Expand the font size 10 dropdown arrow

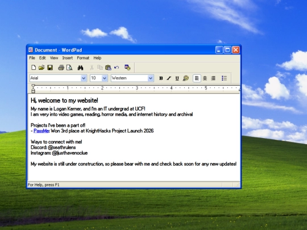pyautogui.click(x=105, y=78)
